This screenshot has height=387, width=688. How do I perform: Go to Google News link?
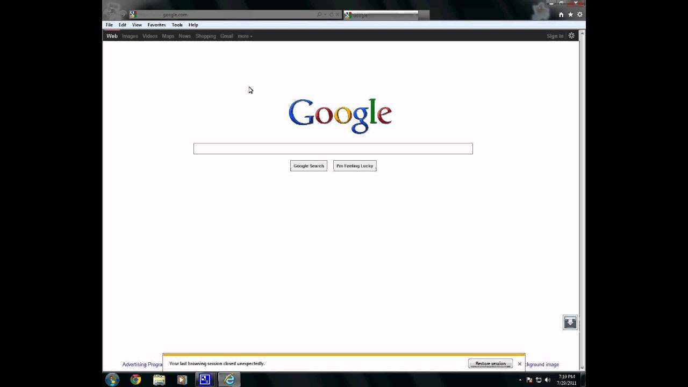(185, 36)
